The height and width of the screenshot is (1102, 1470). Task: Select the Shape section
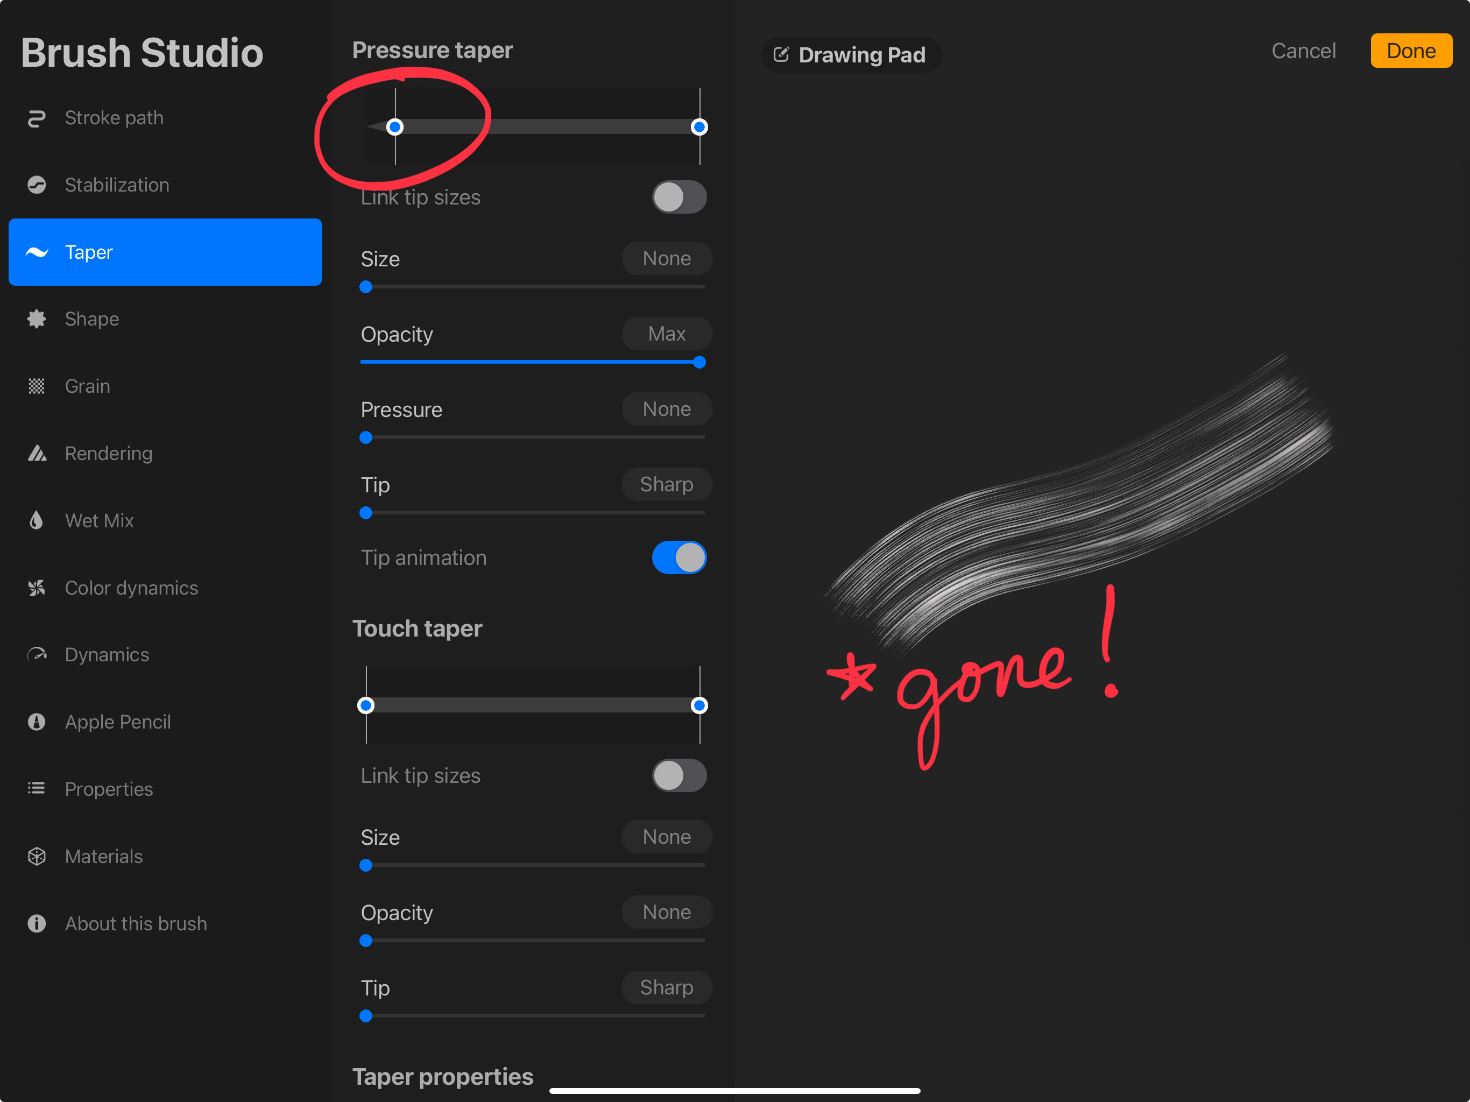pos(165,319)
